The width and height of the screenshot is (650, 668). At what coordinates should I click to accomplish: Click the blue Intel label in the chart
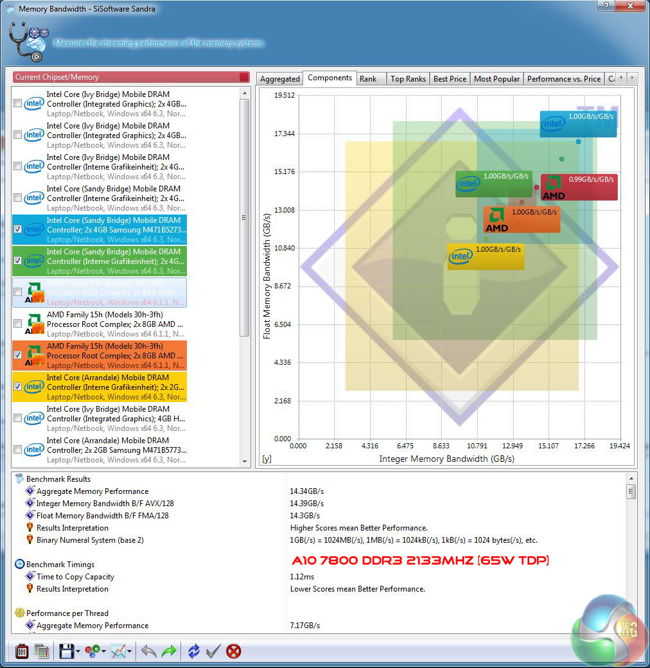coord(578,124)
